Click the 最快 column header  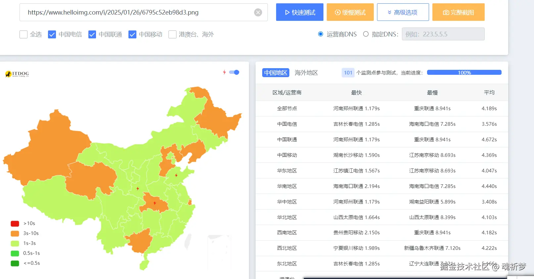pyautogui.click(x=357, y=93)
